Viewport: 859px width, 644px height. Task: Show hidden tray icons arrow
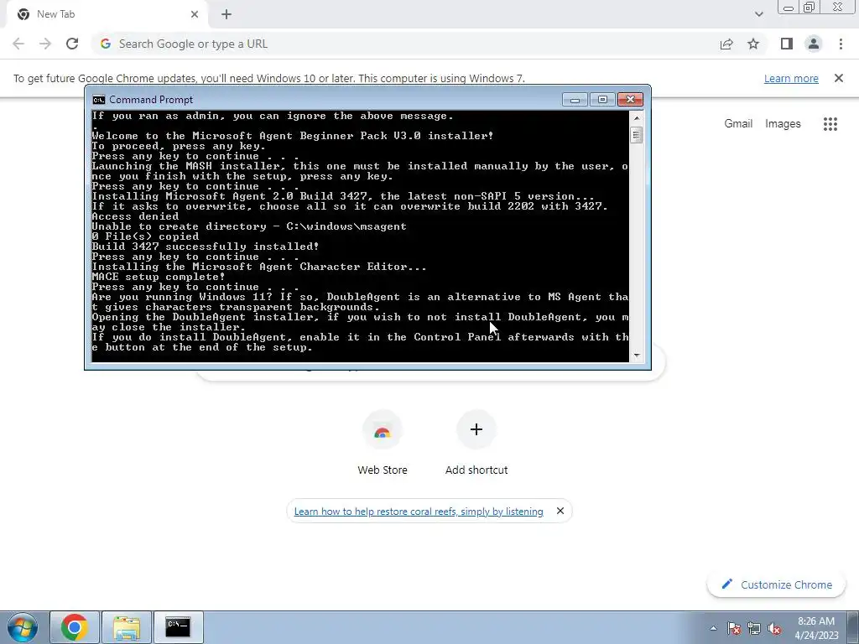tap(713, 628)
